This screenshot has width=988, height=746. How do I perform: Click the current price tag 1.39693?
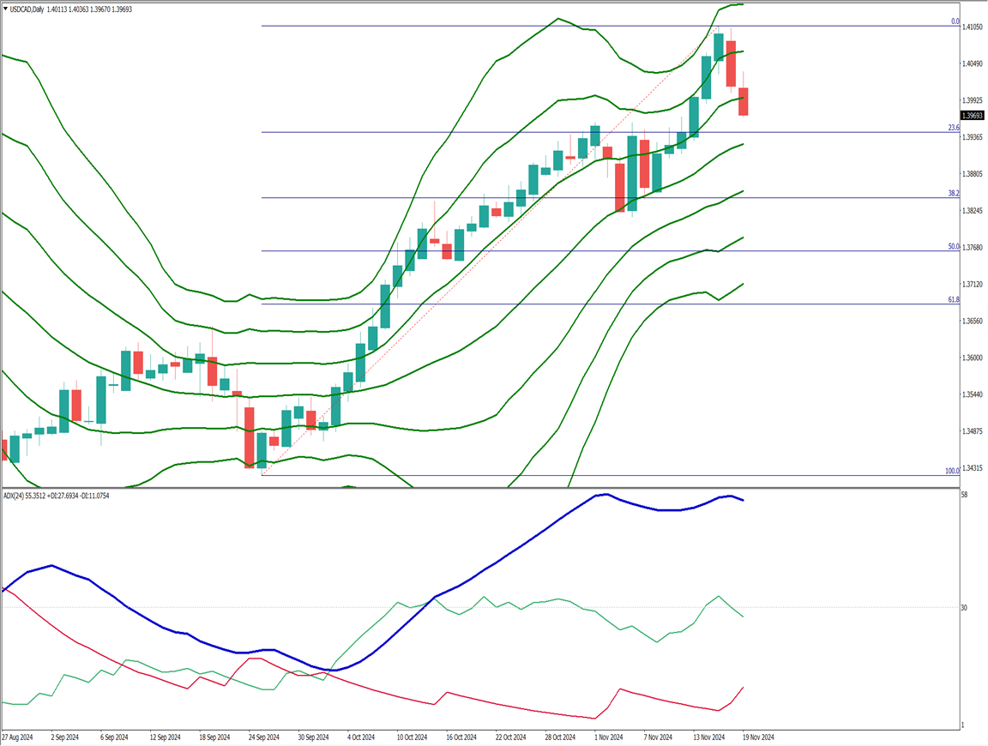click(972, 116)
